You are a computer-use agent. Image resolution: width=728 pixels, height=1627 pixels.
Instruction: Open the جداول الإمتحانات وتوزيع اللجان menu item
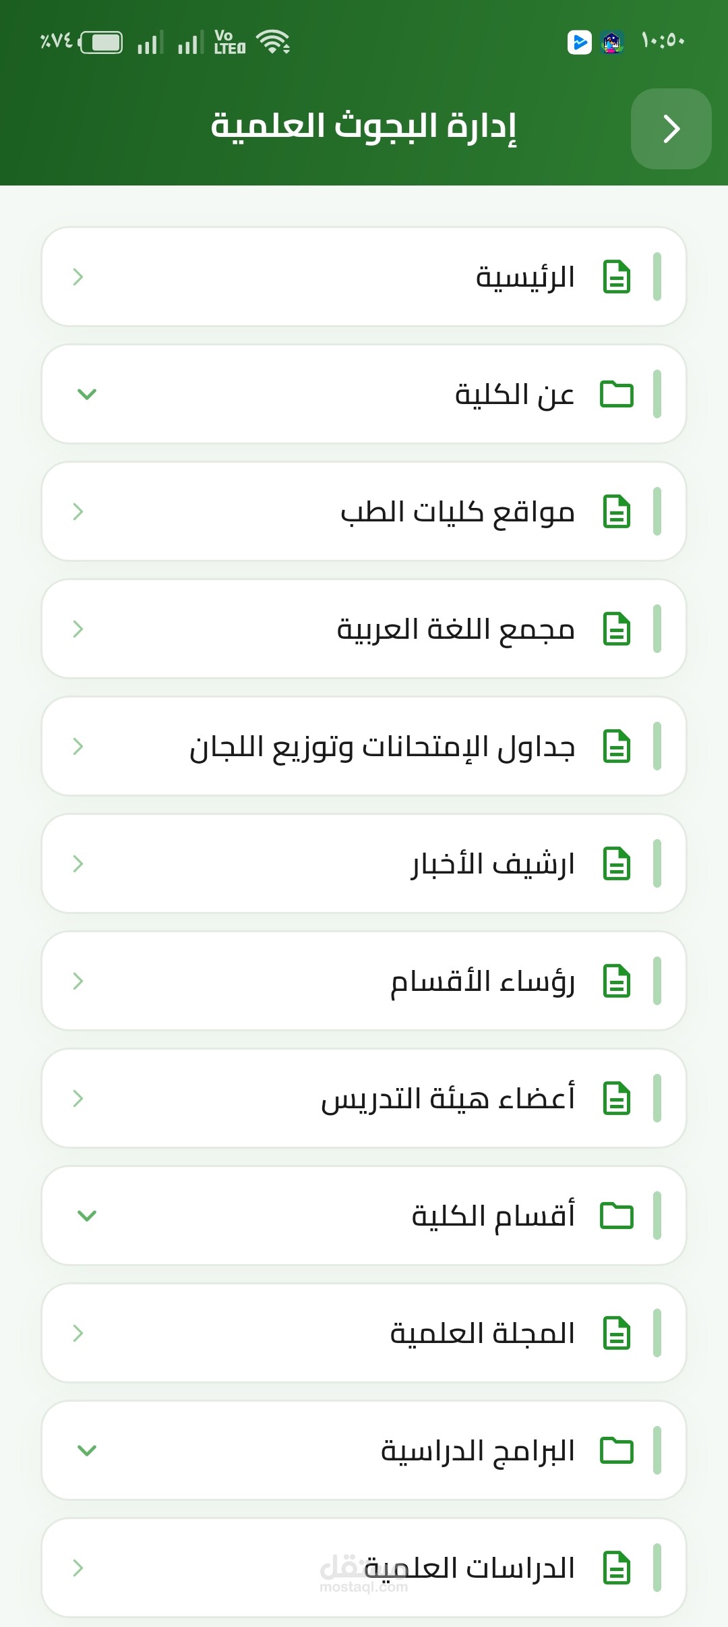pyautogui.click(x=364, y=746)
